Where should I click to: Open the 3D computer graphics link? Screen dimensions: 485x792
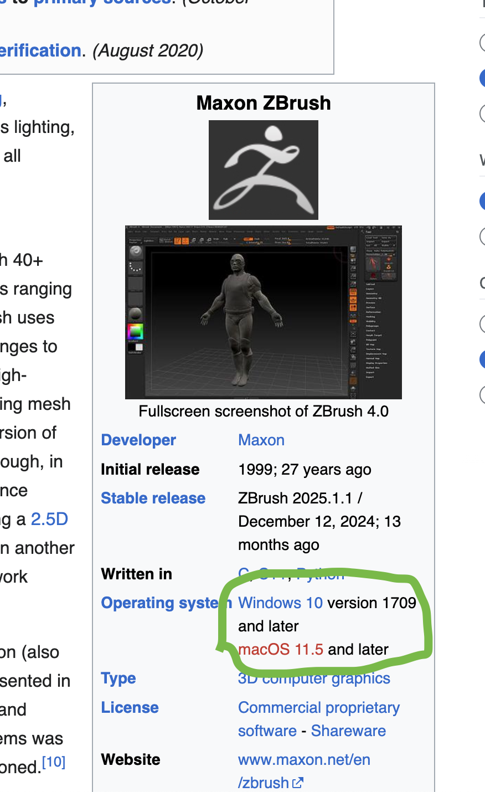coord(314,678)
